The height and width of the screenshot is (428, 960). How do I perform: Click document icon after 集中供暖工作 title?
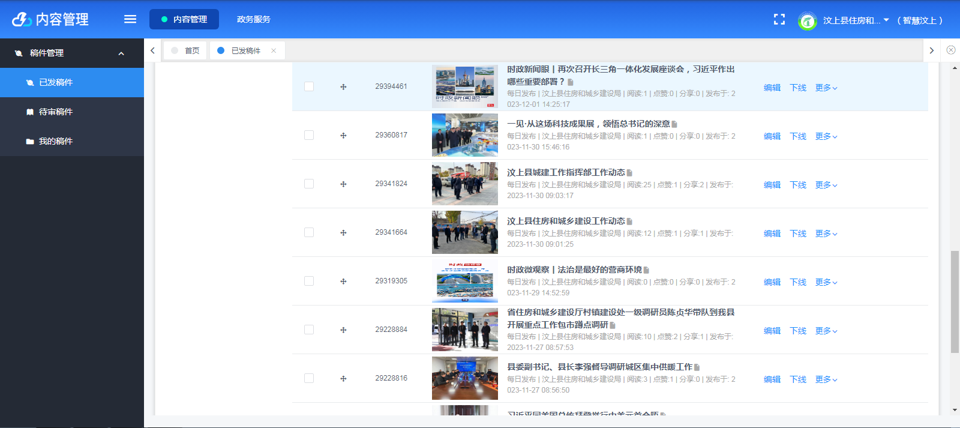coord(697,367)
